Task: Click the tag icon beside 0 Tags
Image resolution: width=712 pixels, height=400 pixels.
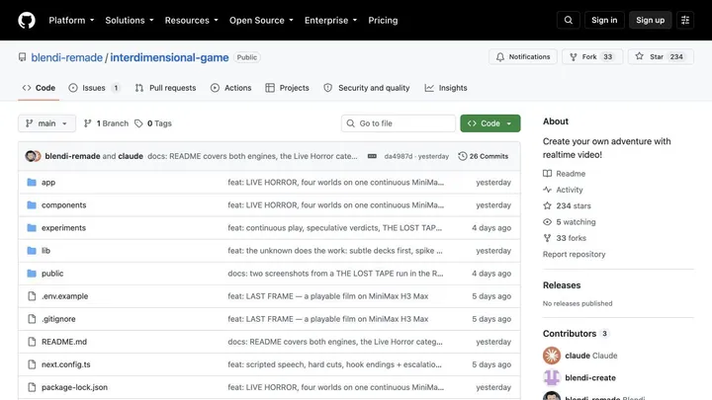Action: tap(138, 123)
